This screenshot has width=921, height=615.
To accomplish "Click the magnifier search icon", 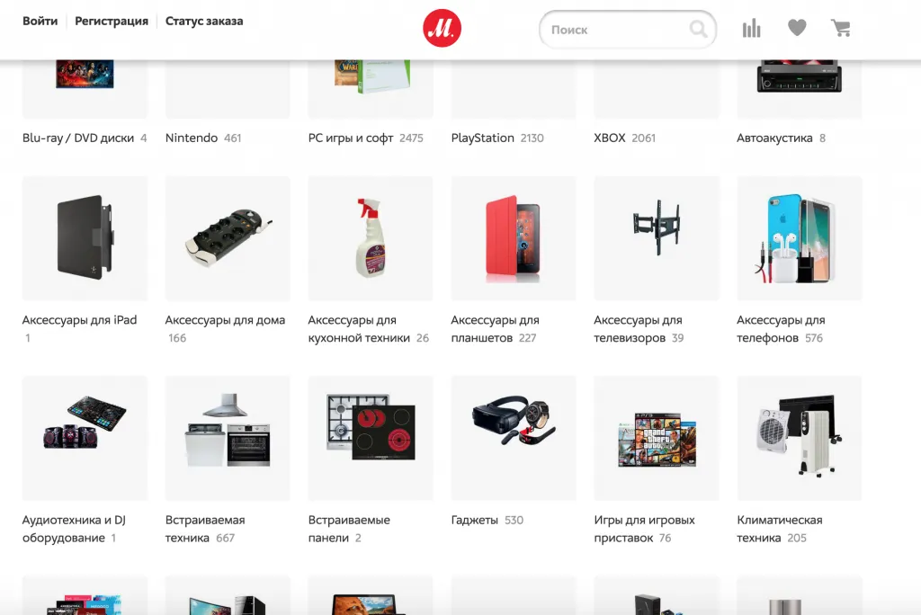I will tap(698, 30).
